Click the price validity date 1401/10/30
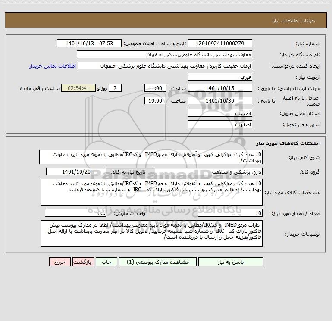The image size is (332, 321). (x=220, y=100)
